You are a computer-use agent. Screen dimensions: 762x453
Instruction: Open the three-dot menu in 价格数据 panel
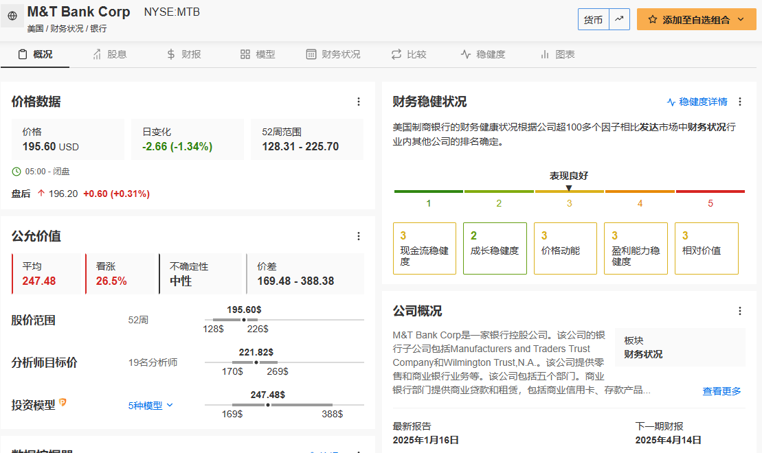(358, 102)
